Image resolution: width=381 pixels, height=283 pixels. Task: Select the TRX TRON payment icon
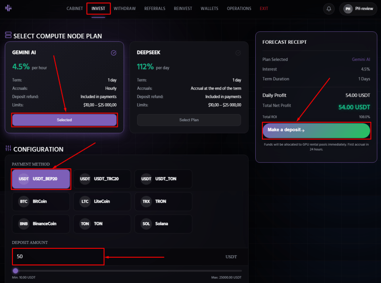click(146, 202)
